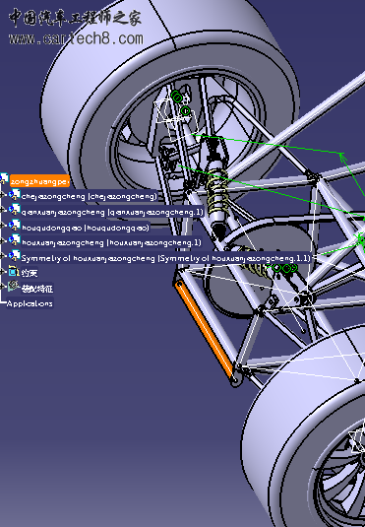Select houxuanjiazongcheng (houxuanjiazongcheng.1) label

111,242
